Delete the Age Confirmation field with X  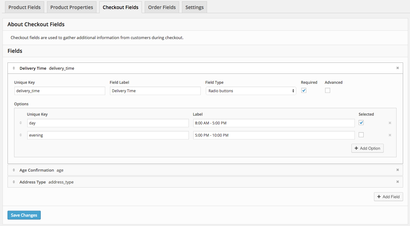pos(397,170)
